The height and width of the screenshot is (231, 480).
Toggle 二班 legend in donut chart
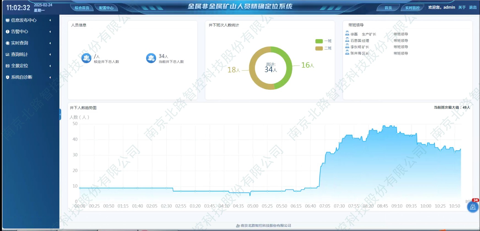(323, 48)
